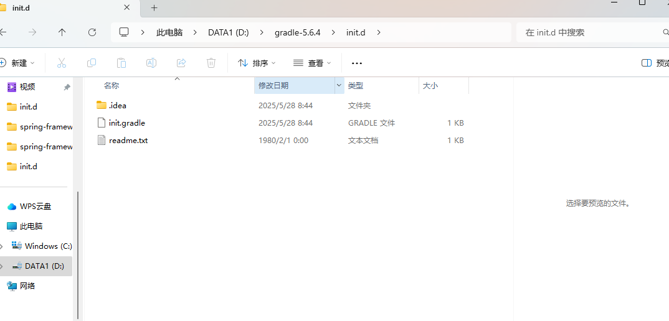This screenshot has width=669, height=321.
Task: Open the last init.d sidebar folder above WPS云盘
Action: pyautogui.click(x=28, y=166)
